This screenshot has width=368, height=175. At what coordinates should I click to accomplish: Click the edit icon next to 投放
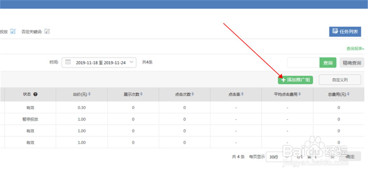tap(13, 31)
